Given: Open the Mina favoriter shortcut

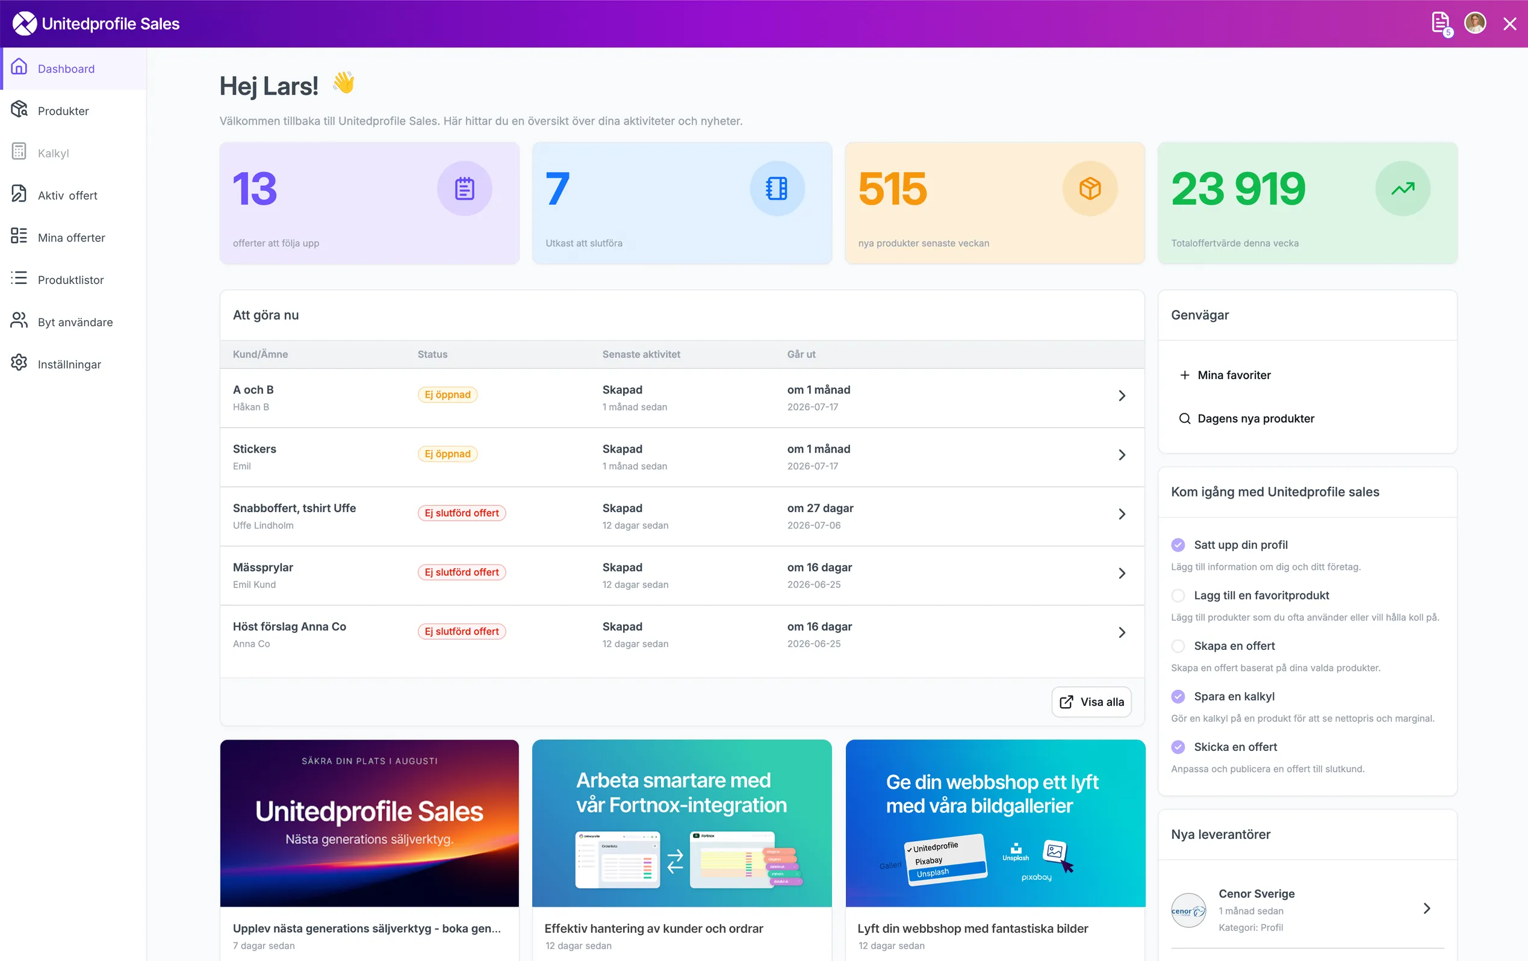Looking at the screenshot, I should [1225, 375].
